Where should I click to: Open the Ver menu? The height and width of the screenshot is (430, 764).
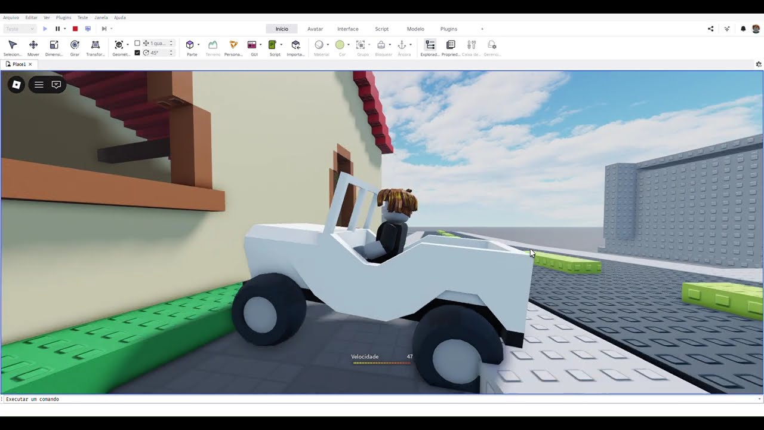47,17
